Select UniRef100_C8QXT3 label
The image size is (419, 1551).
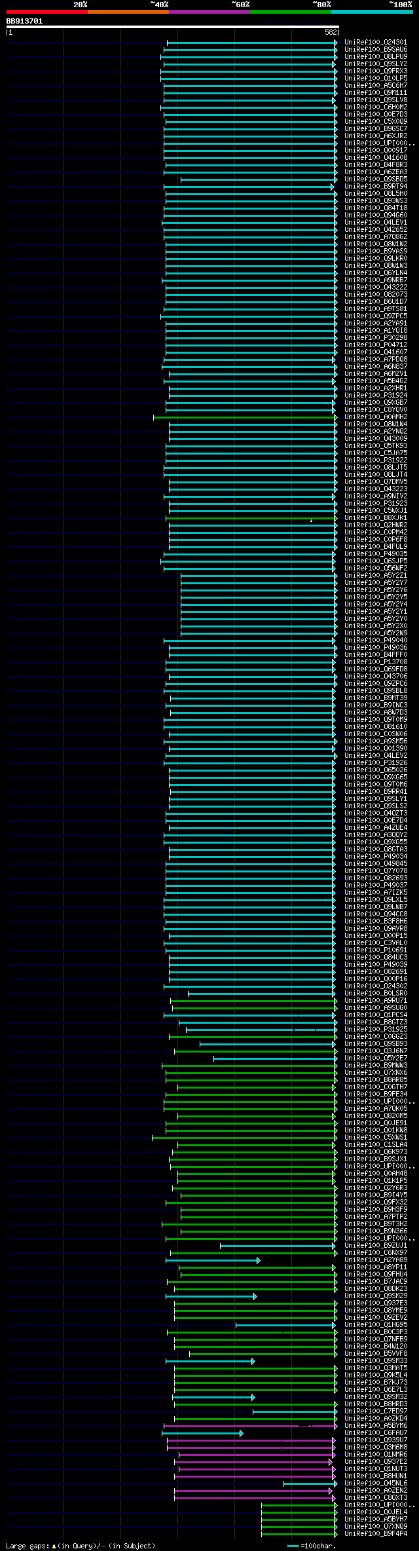(x=376, y=1498)
